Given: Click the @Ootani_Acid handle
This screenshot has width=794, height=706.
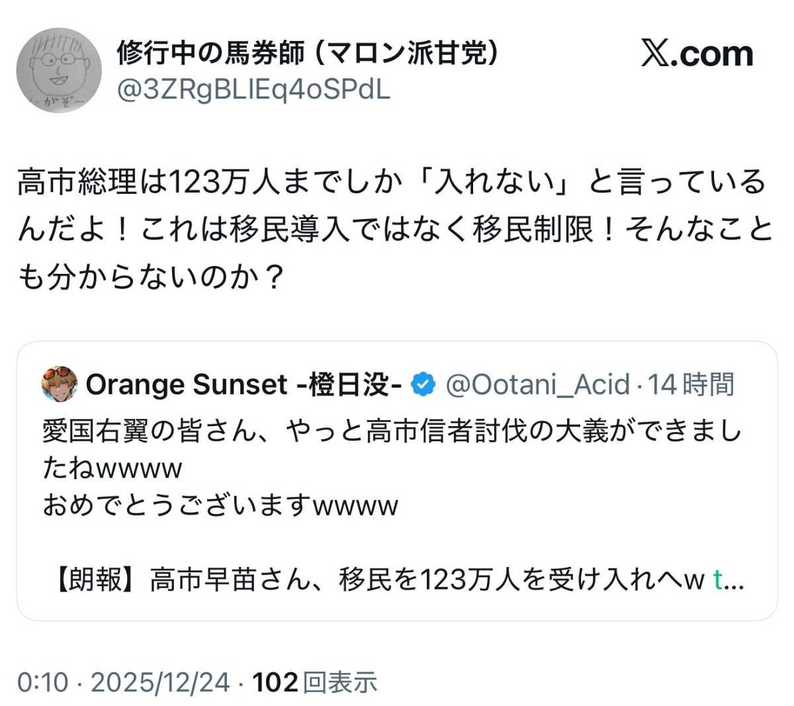Looking at the screenshot, I should click(537, 384).
